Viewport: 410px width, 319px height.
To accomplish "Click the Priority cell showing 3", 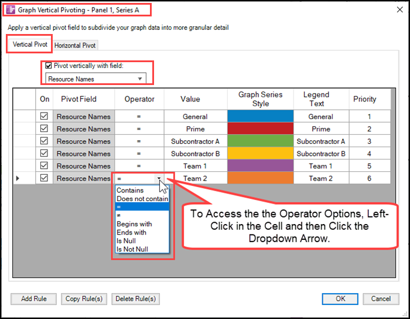I will (x=370, y=141).
